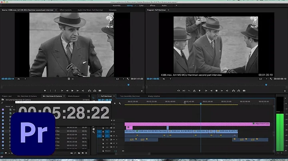Mute audio track A2

114,139
